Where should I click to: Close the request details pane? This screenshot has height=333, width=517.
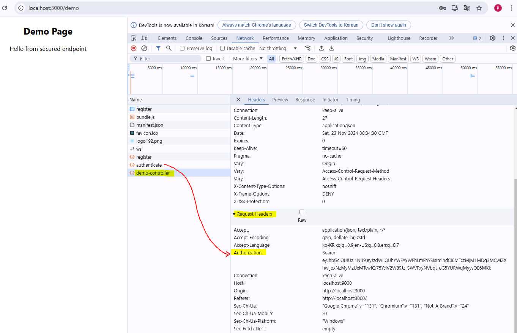point(238,99)
